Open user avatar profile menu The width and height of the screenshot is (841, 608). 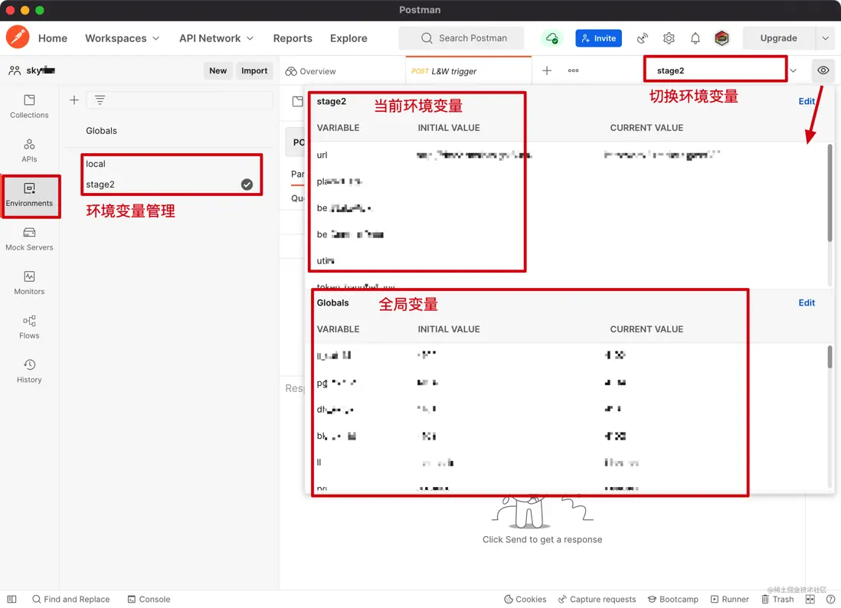click(722, 38)
